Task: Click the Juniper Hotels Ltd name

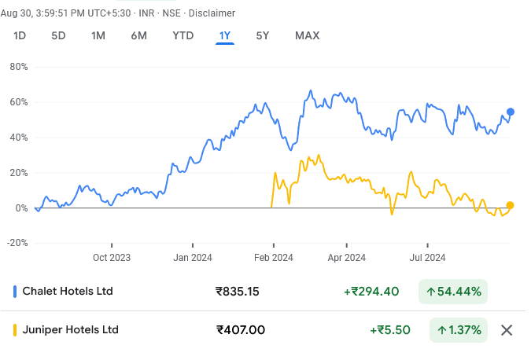Action: [71, 330]
